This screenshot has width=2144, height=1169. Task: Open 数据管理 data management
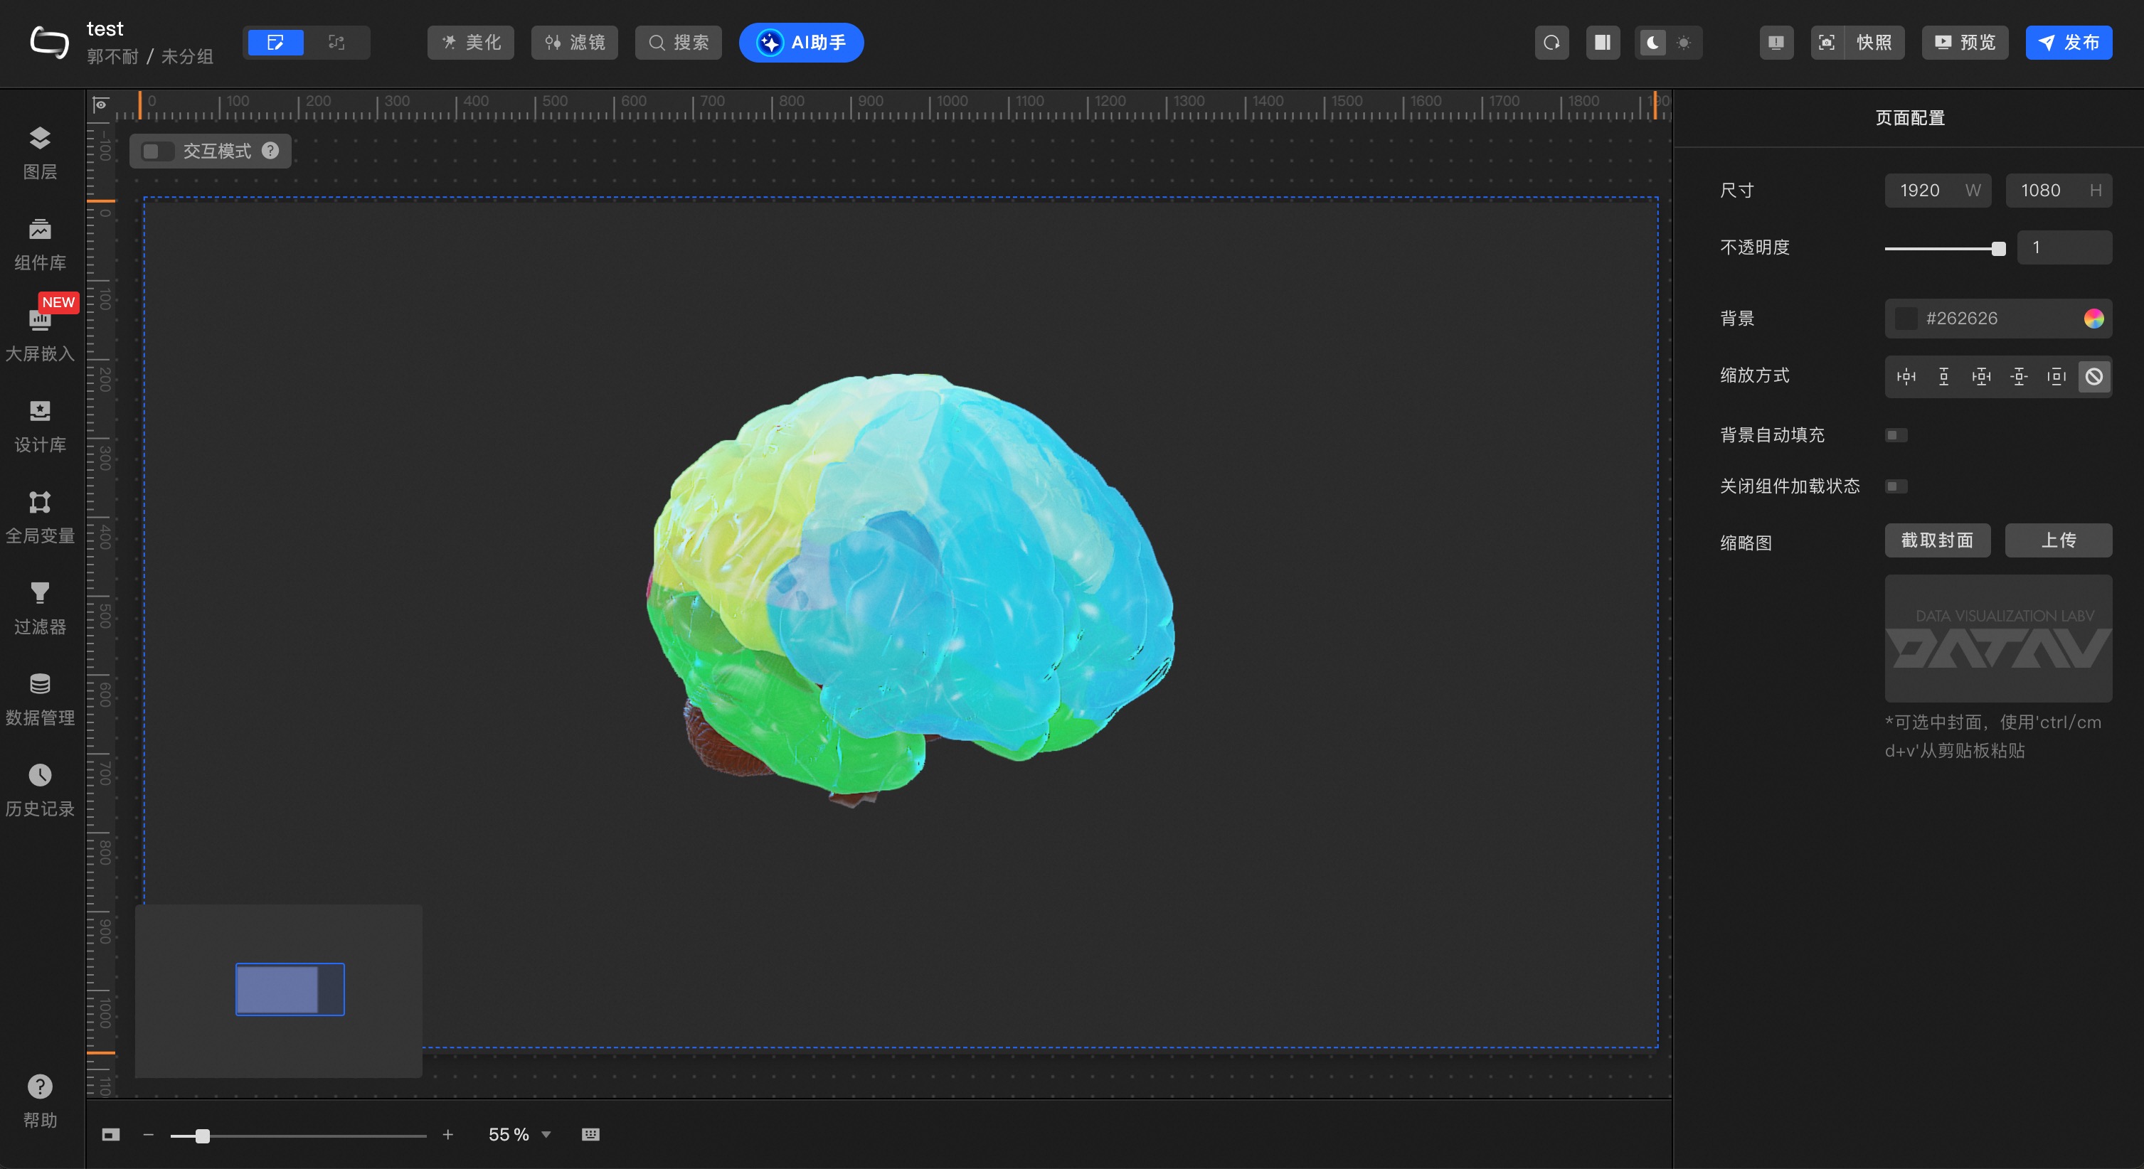click(39, 698)
